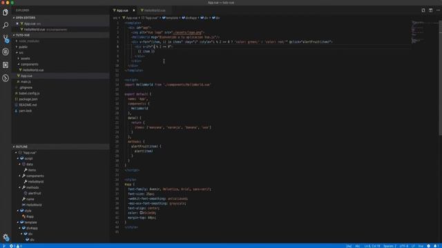This screenshot has height=248, width=442.
Task: Open main.js in the file tree
Action: [26, 82]
